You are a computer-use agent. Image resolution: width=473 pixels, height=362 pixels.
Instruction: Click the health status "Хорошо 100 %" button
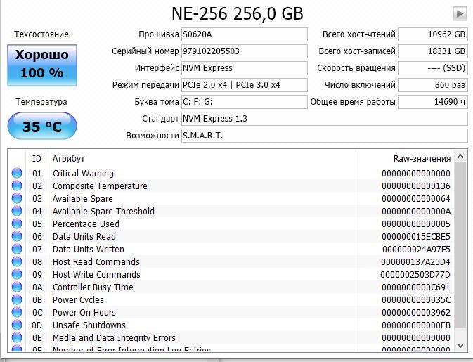coord(41,64)
